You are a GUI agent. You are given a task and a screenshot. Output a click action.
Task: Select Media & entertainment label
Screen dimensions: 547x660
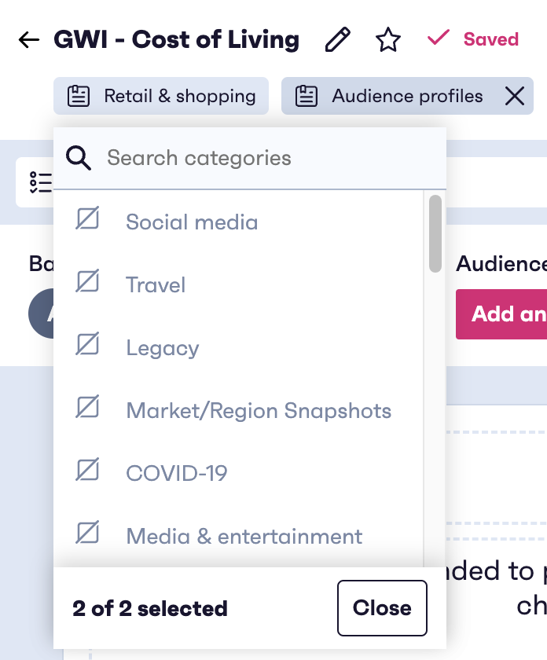tap(244, 536)
